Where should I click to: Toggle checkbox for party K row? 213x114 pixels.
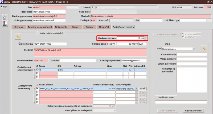click(38, 70)
